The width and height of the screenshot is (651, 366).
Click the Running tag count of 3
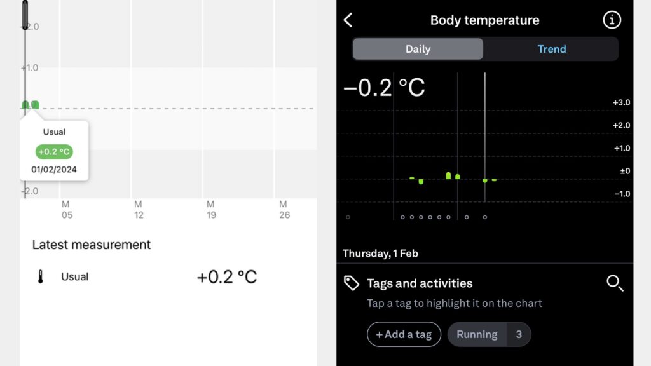(x=519, y=334)
